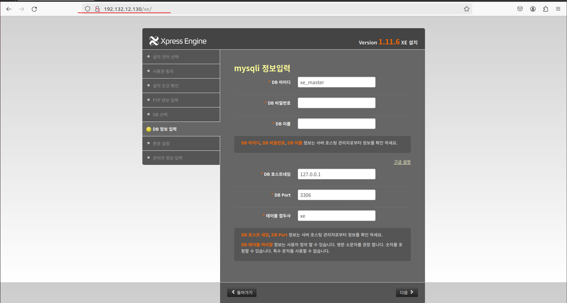Select the DB 선택 step
Viewport: 567px width, 303px height.
[x=181, y=115]
